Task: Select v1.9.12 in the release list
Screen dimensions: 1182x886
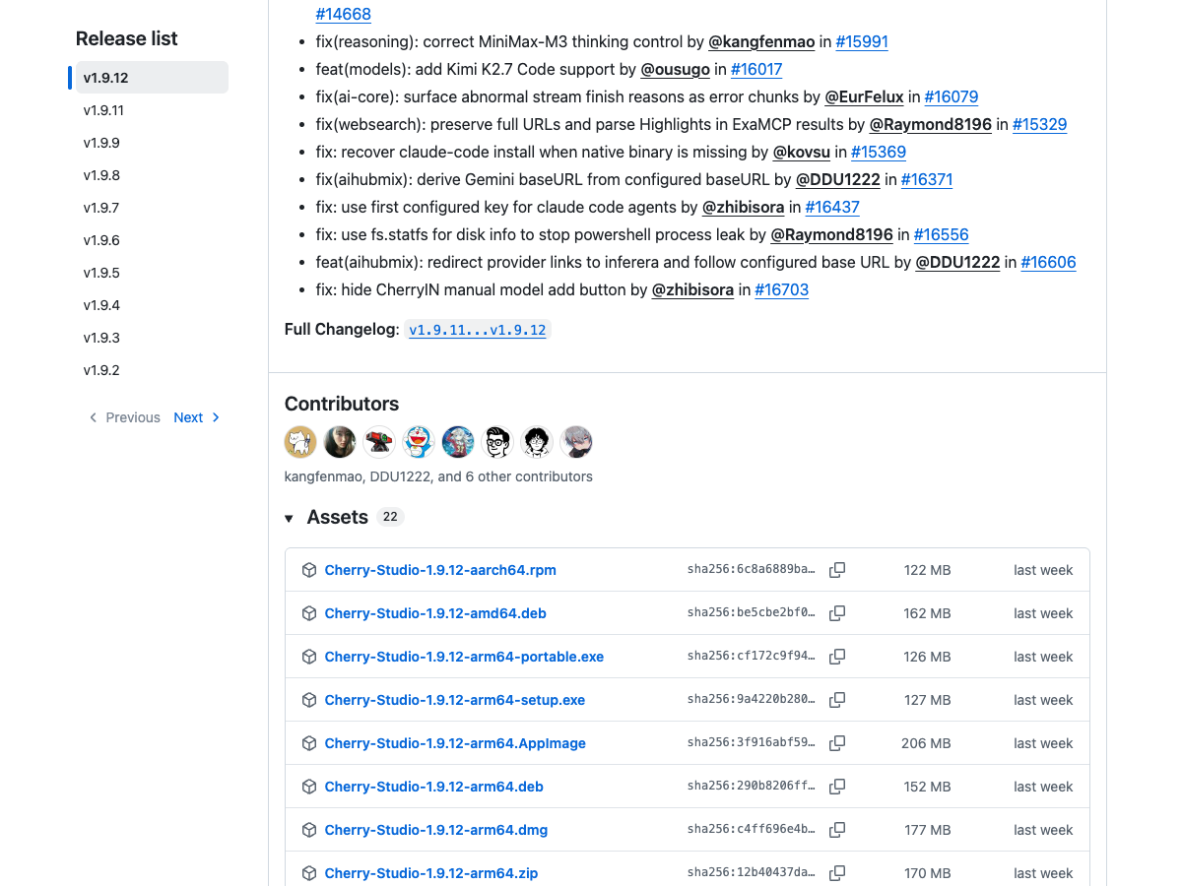Action: pos(152,78)
